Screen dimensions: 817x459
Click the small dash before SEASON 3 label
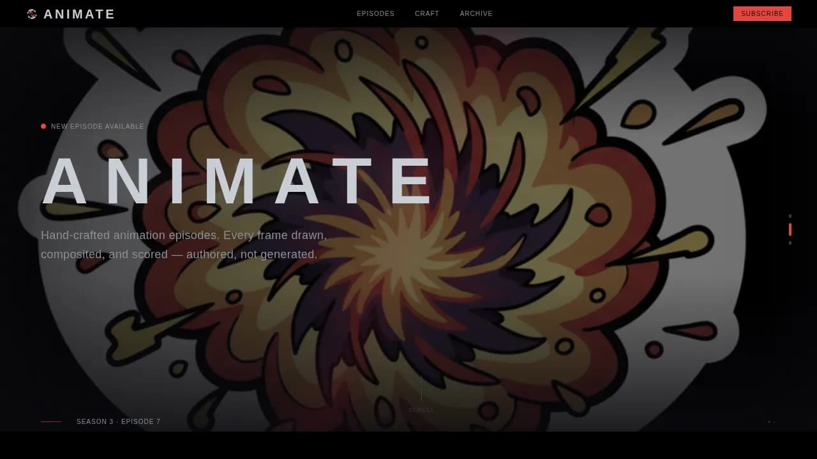(51, 421)
